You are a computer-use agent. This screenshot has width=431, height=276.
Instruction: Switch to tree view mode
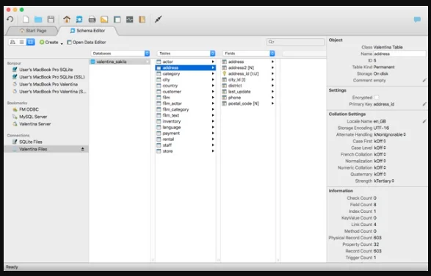12,42
